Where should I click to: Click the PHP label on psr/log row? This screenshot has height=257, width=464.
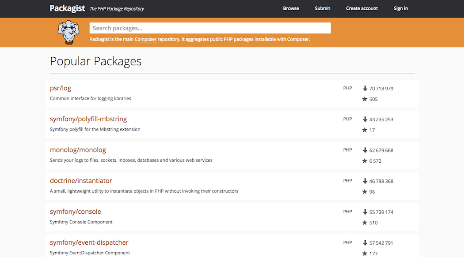pos(347,88)
